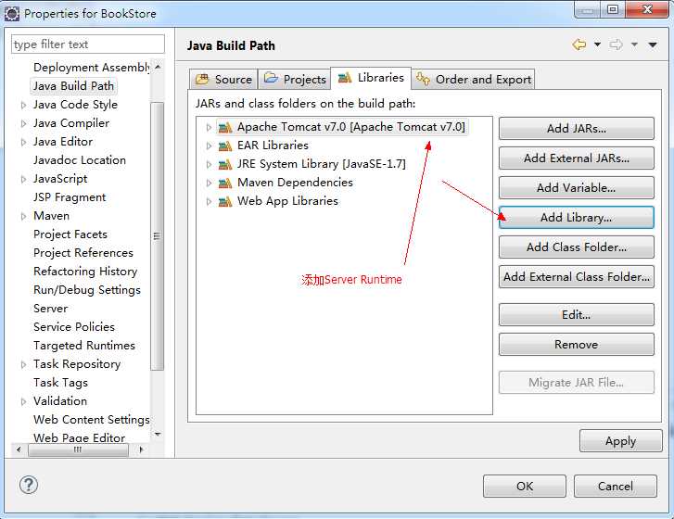Click the Edit button
The width and height of the screenshot is (674, 519).
coord(577,315)
